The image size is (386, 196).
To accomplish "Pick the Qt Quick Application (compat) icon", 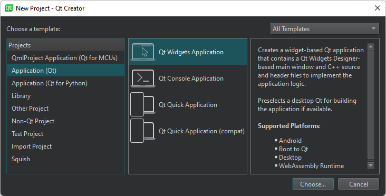I will (143, 131).
